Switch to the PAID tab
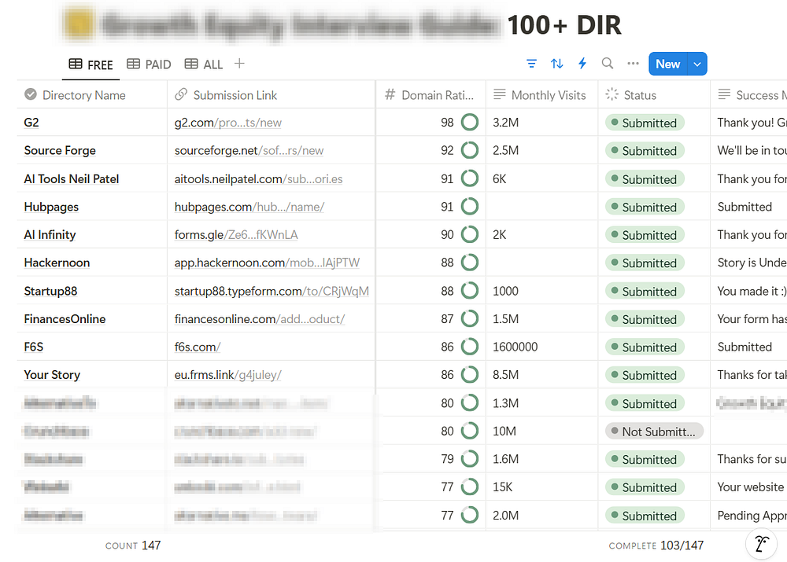The image size is (787, 562). (149, 64)
